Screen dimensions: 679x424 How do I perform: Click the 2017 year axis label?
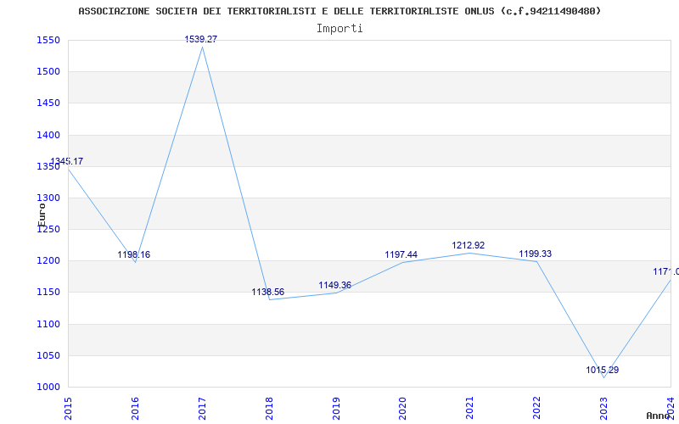202,408
